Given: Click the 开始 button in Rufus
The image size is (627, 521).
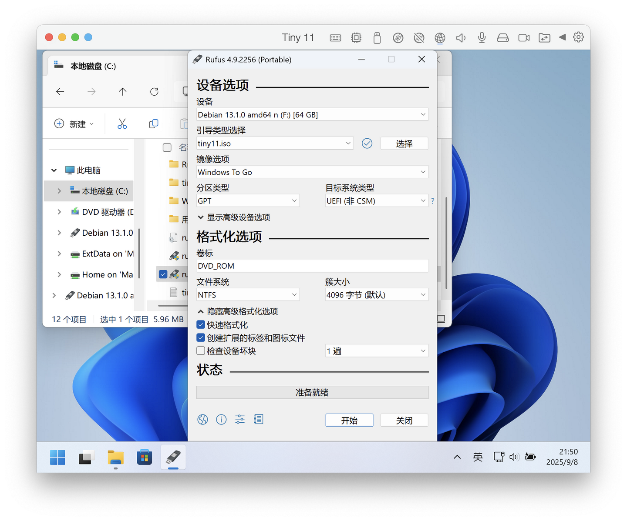Looking at the screenshot, I should point(349,420).
